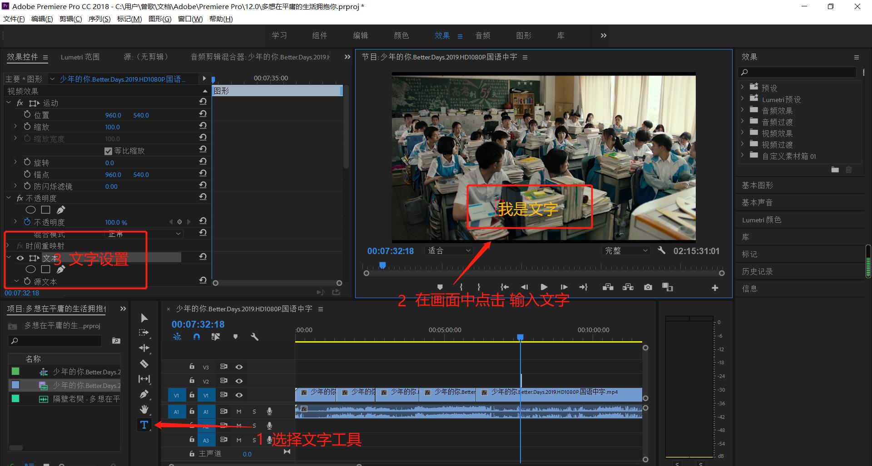
Task: Switch to the 音频 workspace tab
Action: pos(482,35)
